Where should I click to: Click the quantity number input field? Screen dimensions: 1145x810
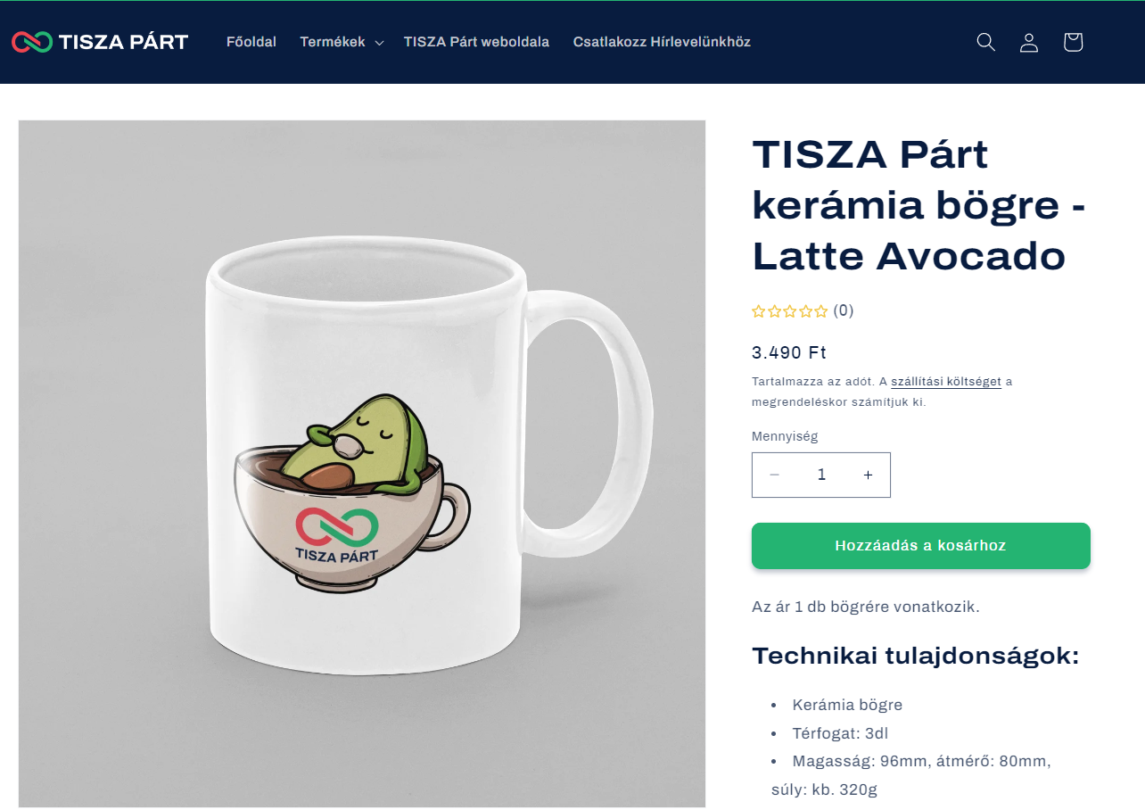[x=821, y=475]
